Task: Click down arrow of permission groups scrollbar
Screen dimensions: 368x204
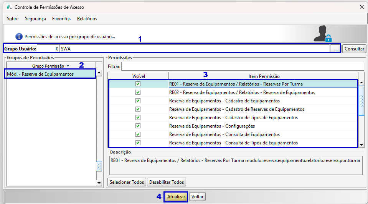Action: pyautogui.click(x=99, y=183)
